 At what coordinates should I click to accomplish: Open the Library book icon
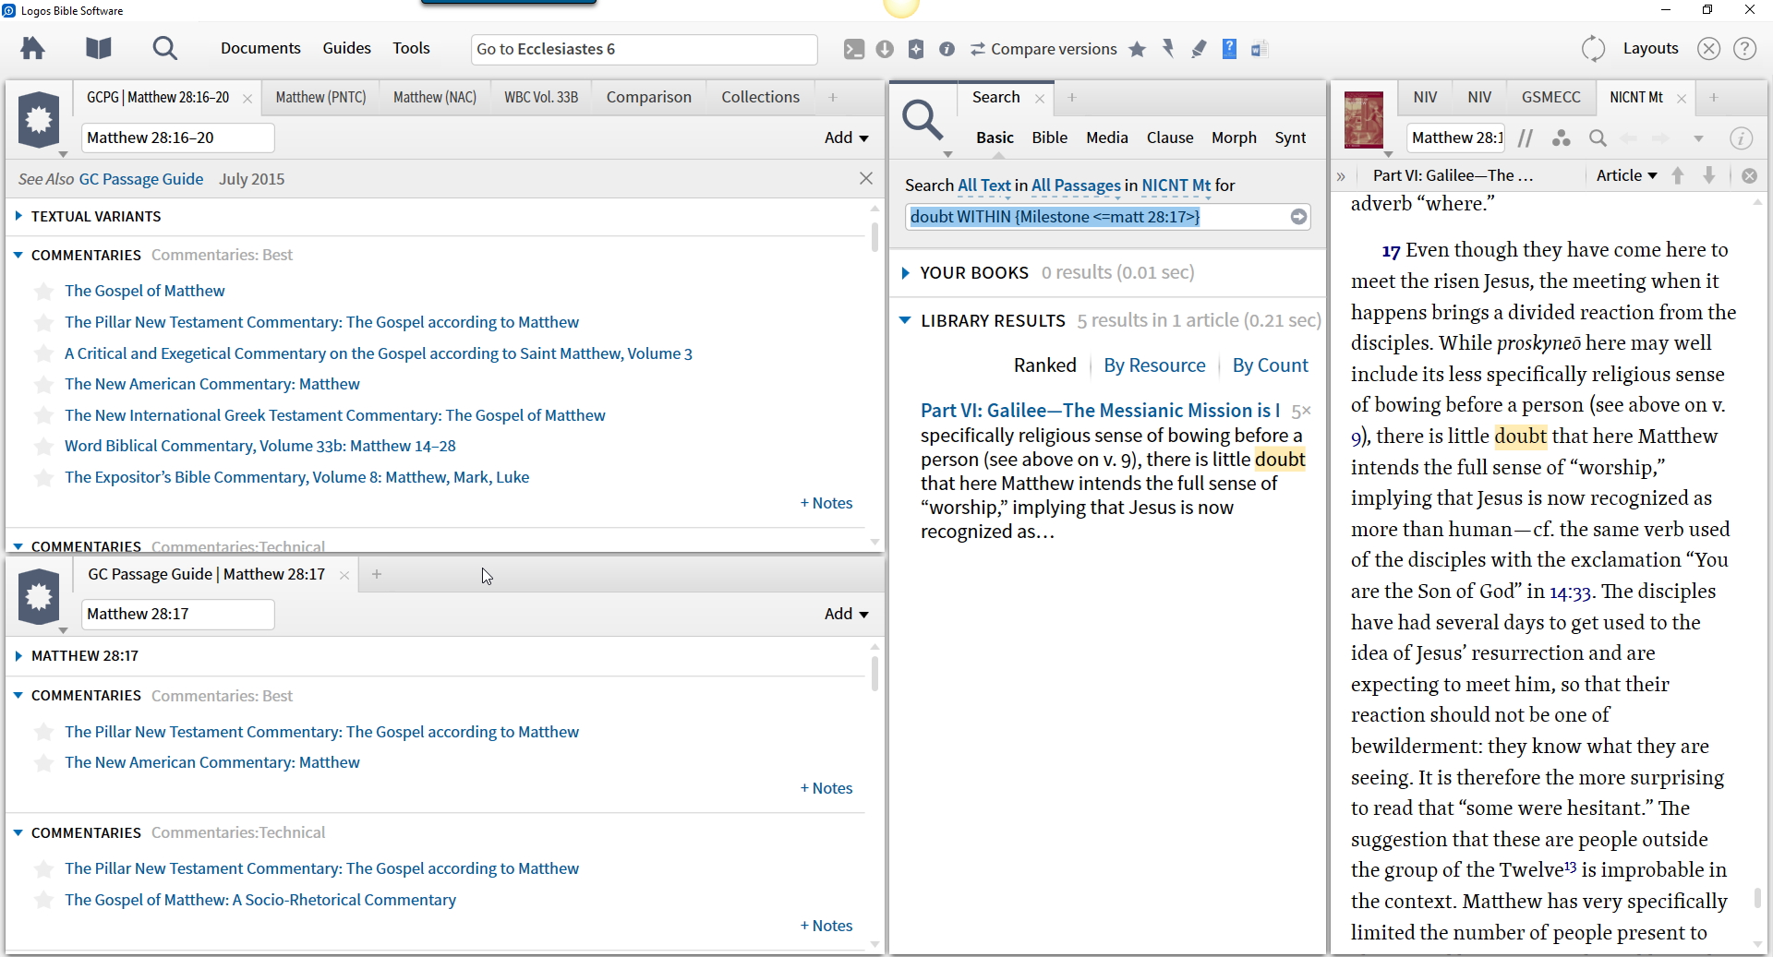click(99, 48)
